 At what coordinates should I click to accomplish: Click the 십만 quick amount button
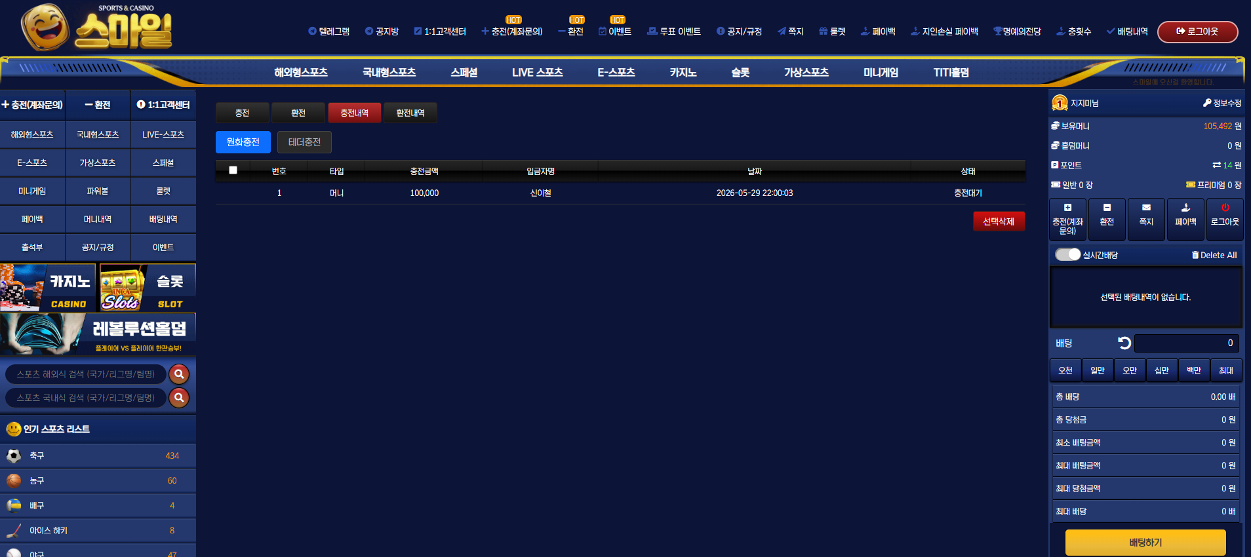[1162, 370]
